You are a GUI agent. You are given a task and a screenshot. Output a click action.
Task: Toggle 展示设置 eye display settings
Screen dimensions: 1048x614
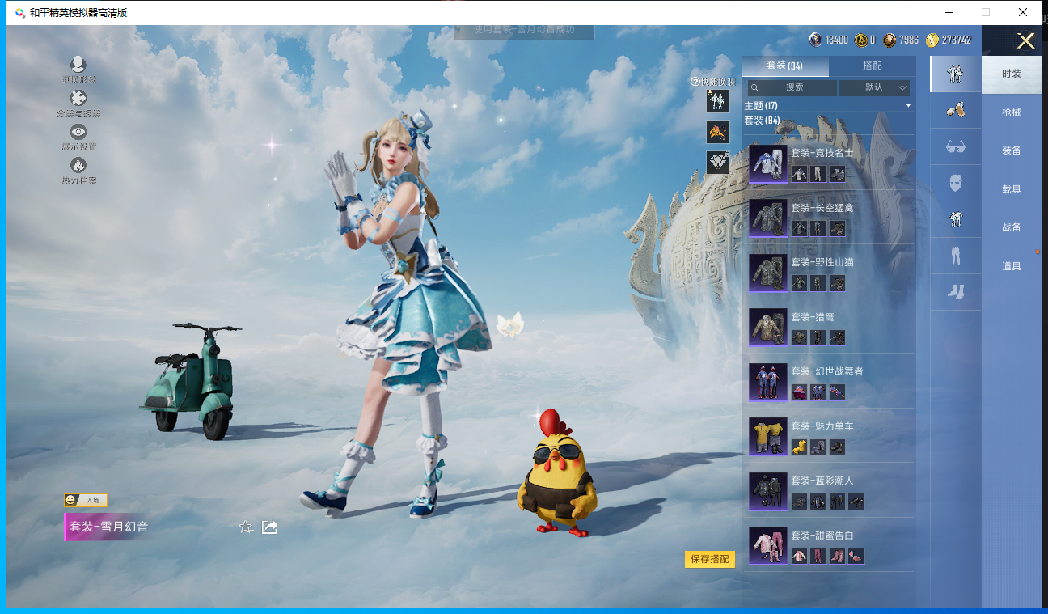[x=78, y=132]
